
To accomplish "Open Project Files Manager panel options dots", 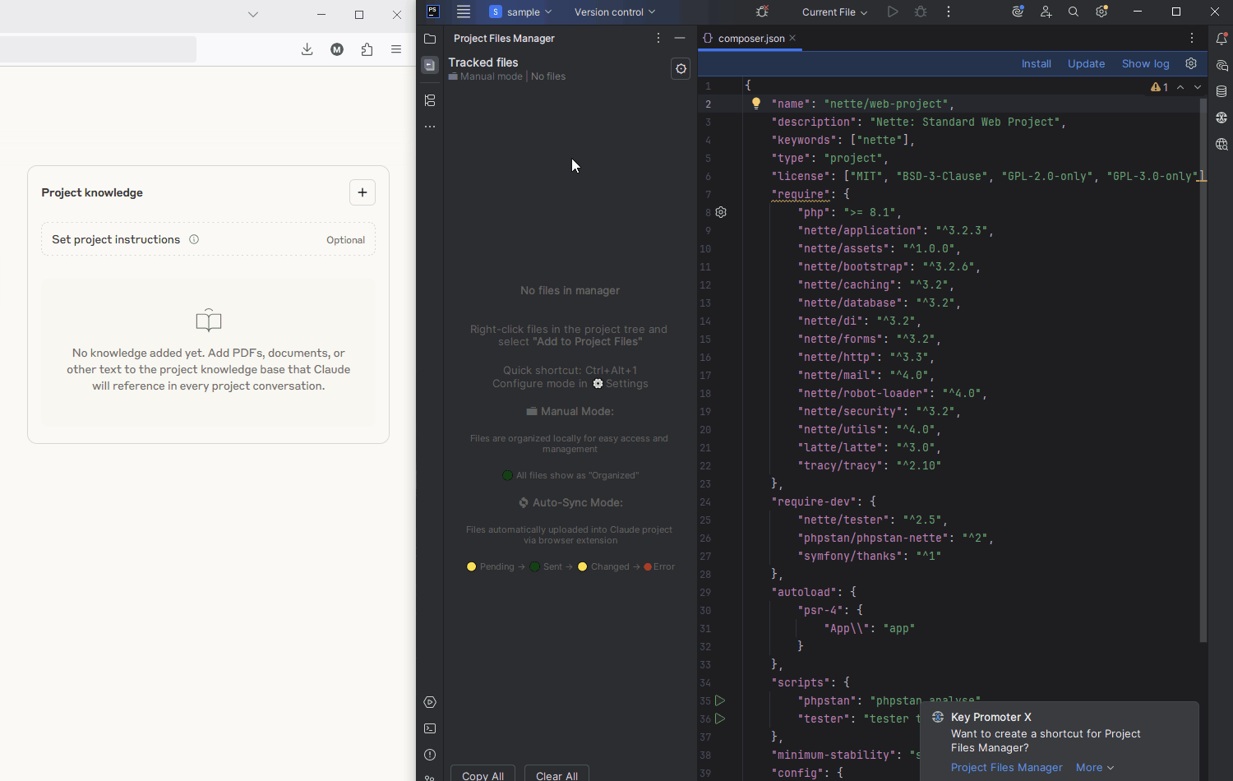I will pyautogui.click(x=658, y=38).
